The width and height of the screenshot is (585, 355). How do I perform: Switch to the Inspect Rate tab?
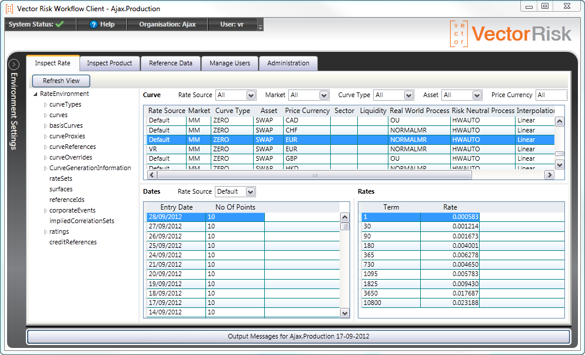(x=52, y=63)
